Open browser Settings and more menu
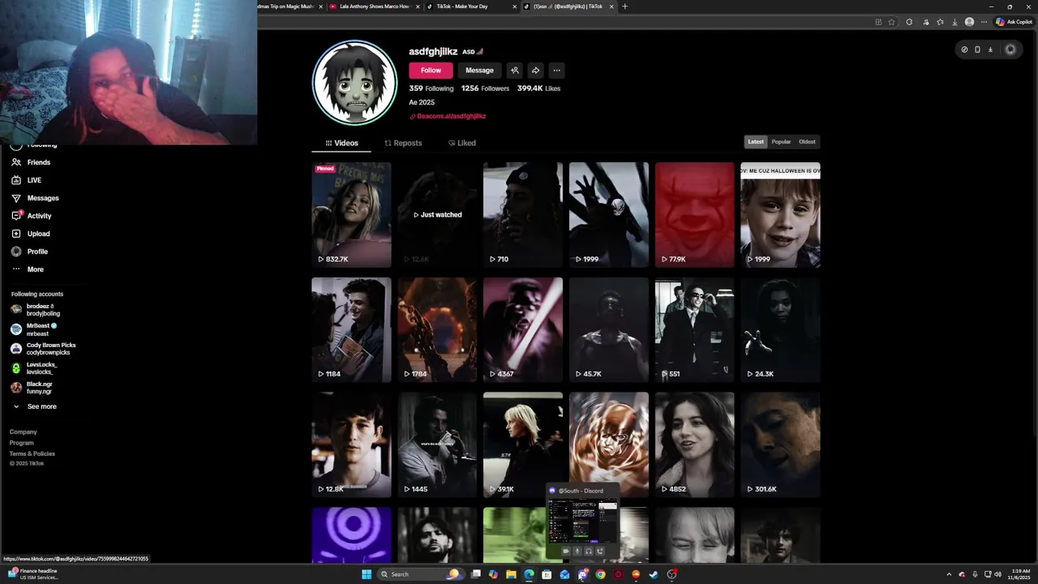The height and width of the screenshot is (584, 1038). click(x=984, y=22)
